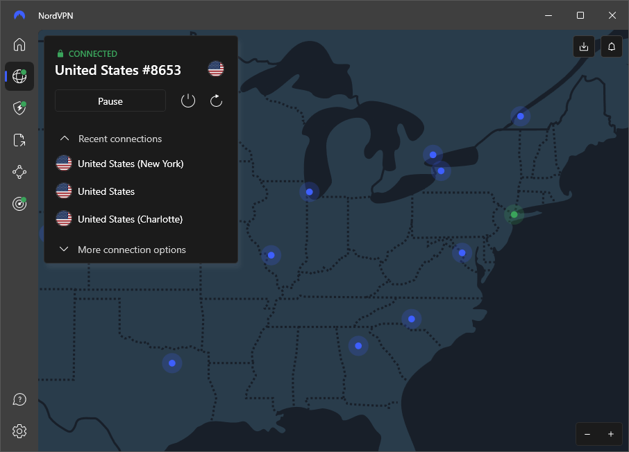
Task: Select the Atlanta server dot on map
Action: (x=358, y=346)
